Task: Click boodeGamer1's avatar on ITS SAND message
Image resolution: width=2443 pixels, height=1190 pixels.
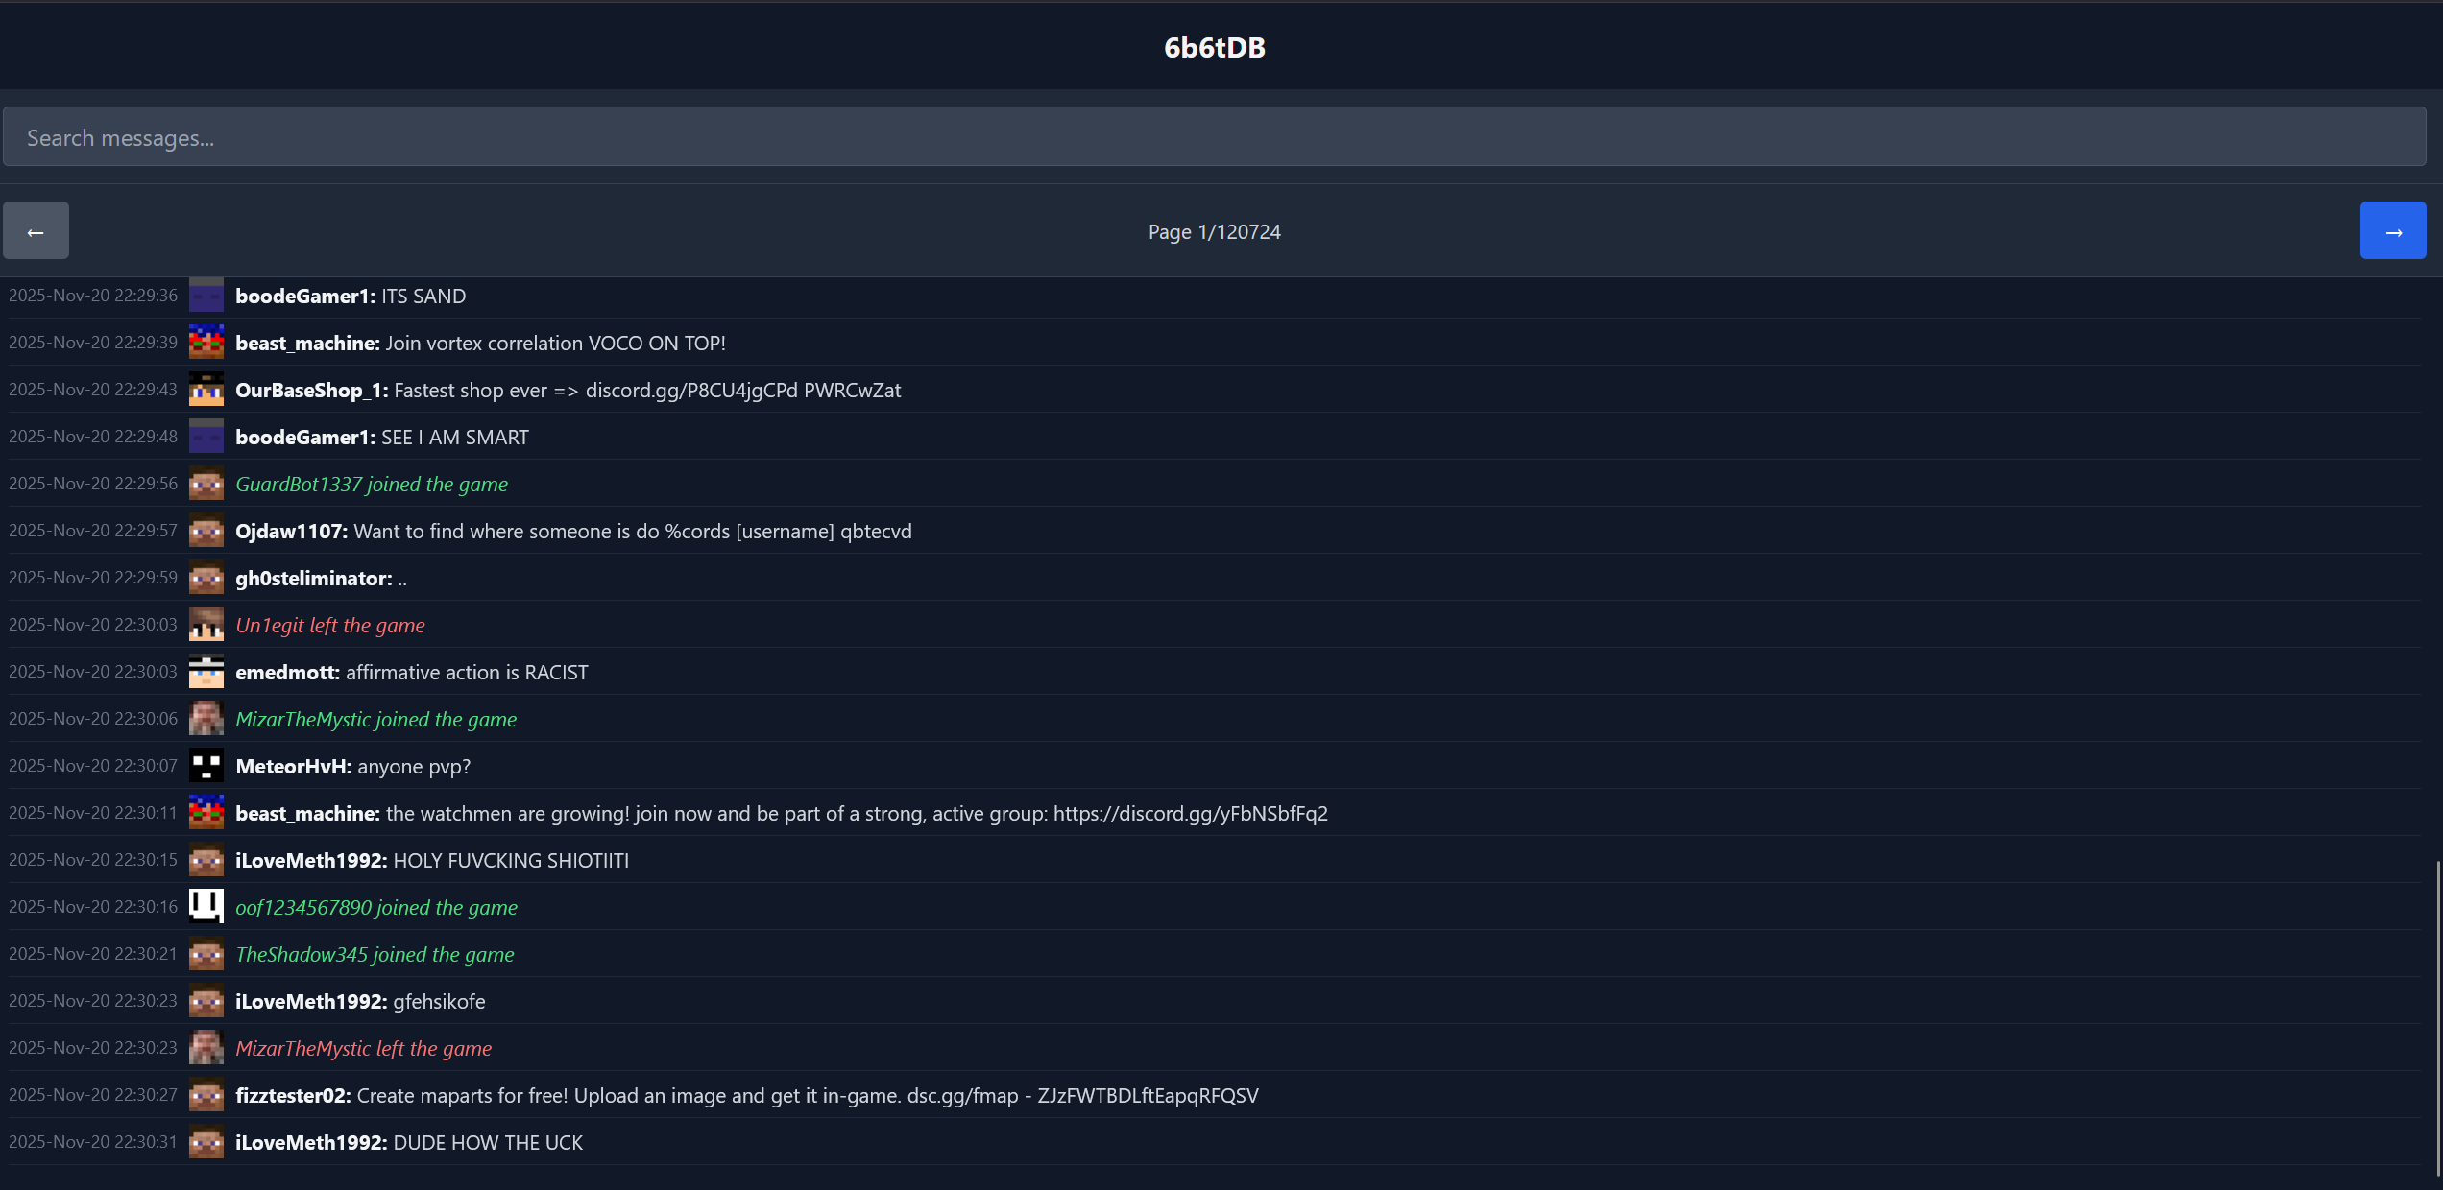Action: click(206, 296)
